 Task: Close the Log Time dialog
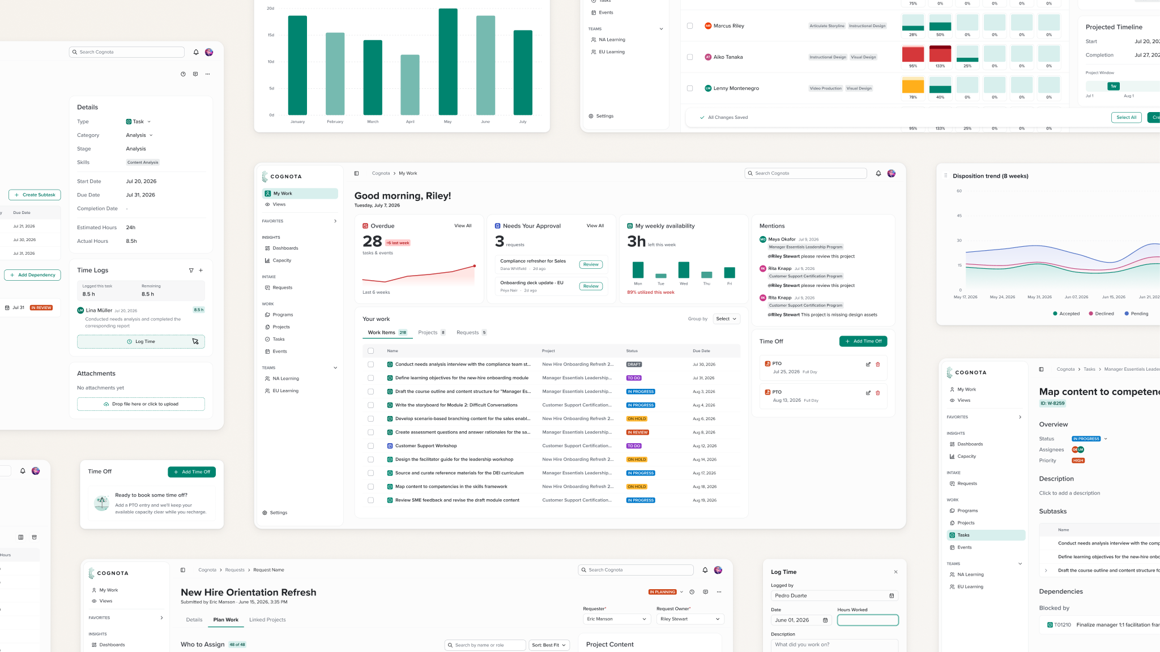pyautogui.click(x=895, y=572)
